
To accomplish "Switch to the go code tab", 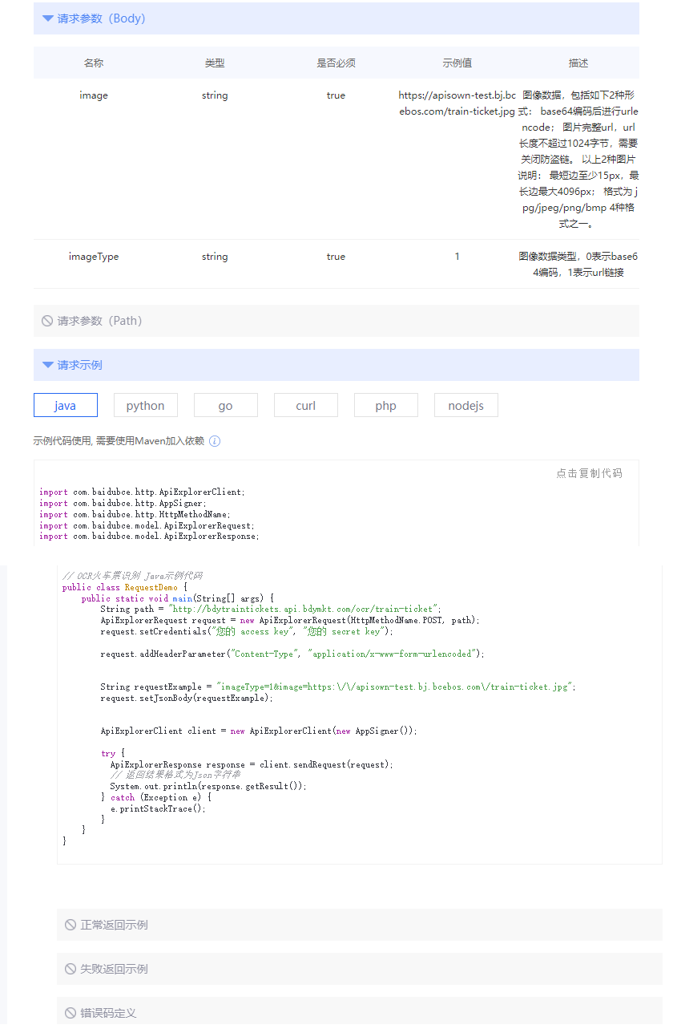I will click(226, 406).
